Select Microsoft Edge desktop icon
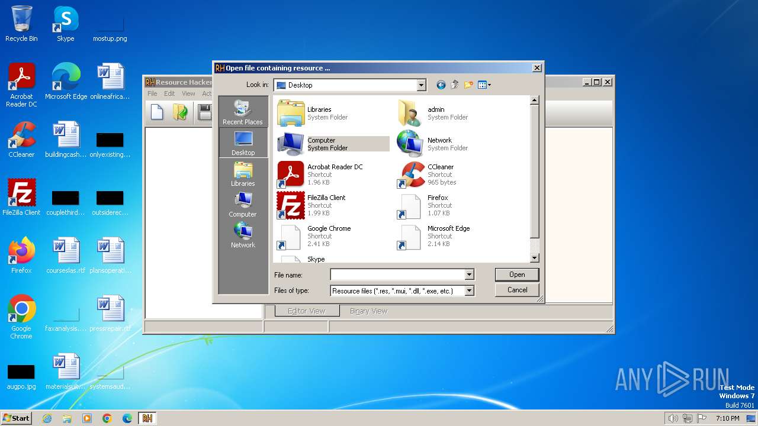 [x=66, y=82]
